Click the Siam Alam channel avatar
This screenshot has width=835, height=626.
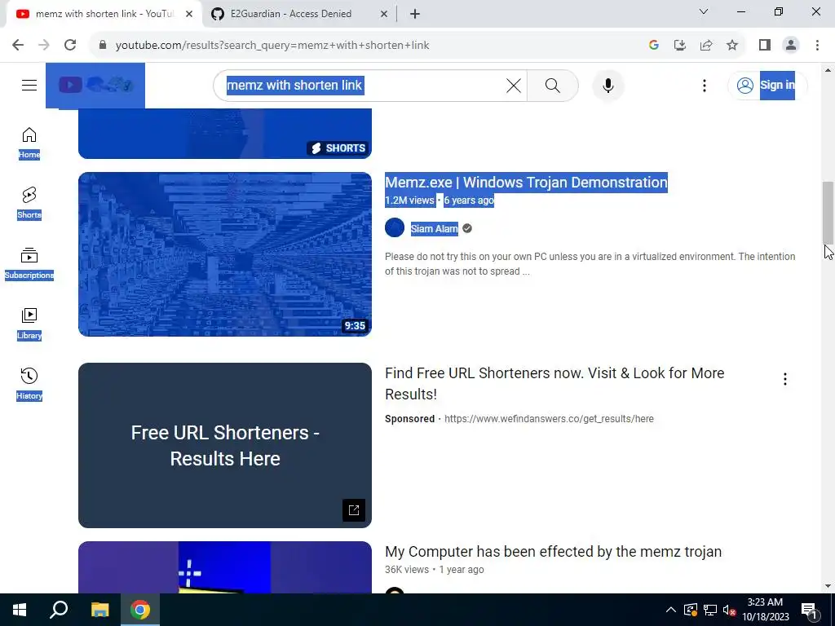(x=395, y=228)
